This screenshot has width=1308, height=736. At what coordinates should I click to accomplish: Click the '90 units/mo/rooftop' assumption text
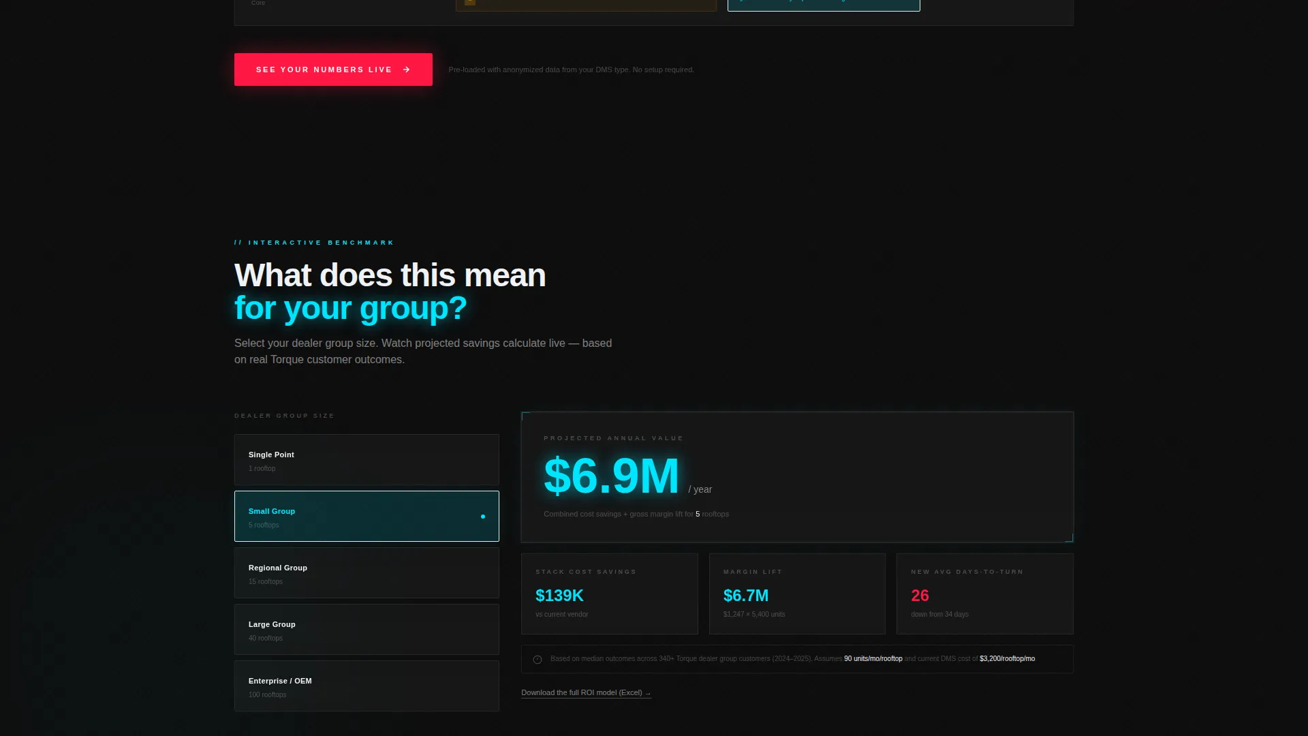pos(873,658)
